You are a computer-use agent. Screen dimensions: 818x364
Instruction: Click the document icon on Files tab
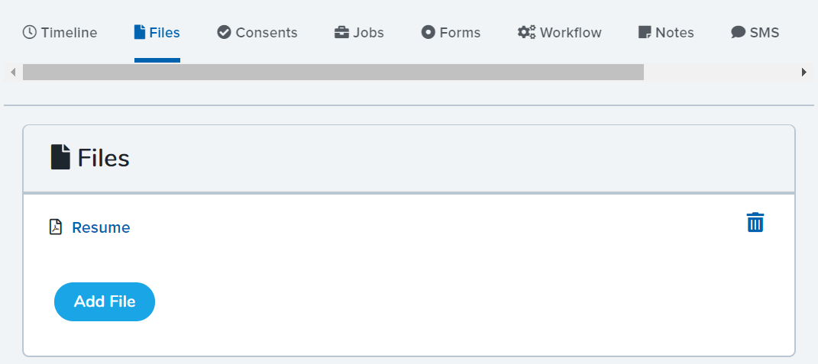pos(139,32)
